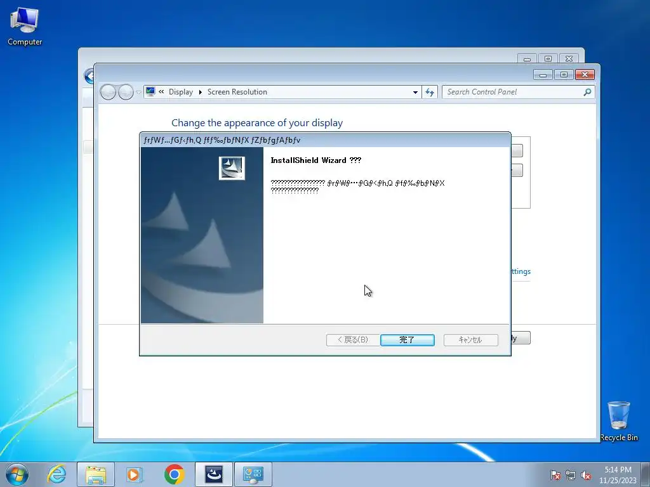Expand the address bar history dropdown
This screenshot has height=487, width=650.
[415, 93]
